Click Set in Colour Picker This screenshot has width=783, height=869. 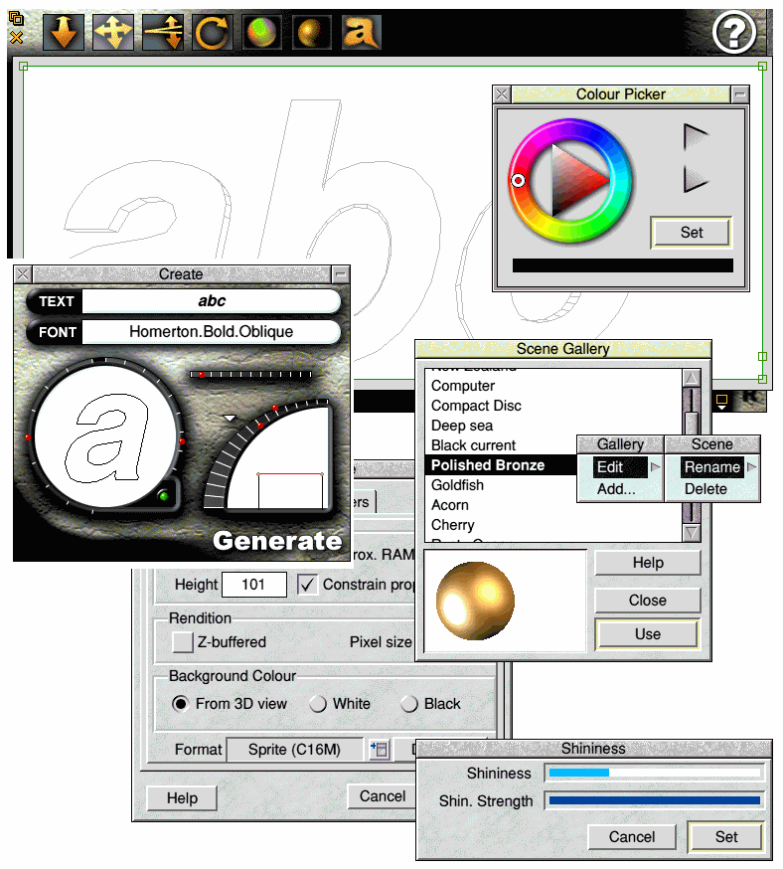point(691,233)
